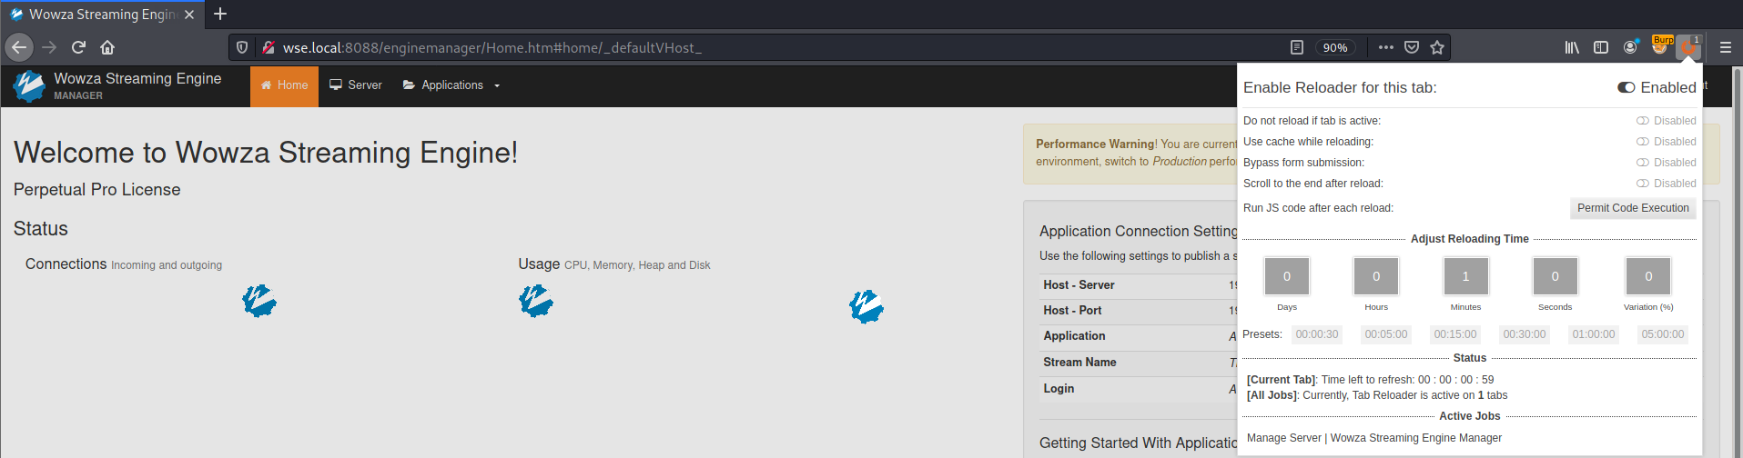This screenshot has width=1743, height=458.
Task: Select Wowza Streaming Engine browser tab
Action: point(102,15)
